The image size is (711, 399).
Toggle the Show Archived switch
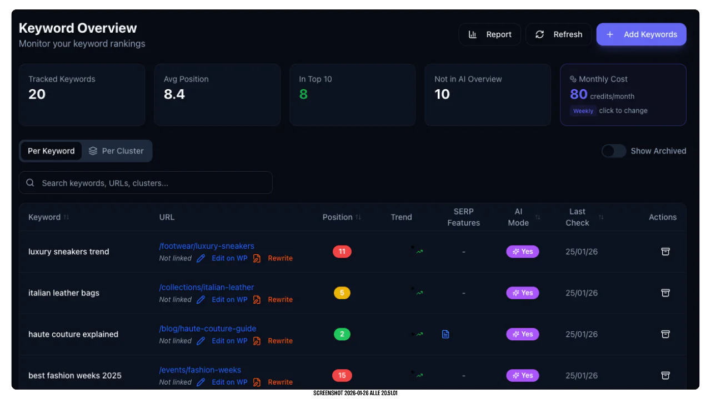[614, 151]
